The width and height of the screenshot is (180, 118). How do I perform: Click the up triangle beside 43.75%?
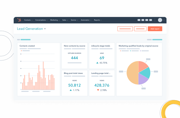[97, 63]
